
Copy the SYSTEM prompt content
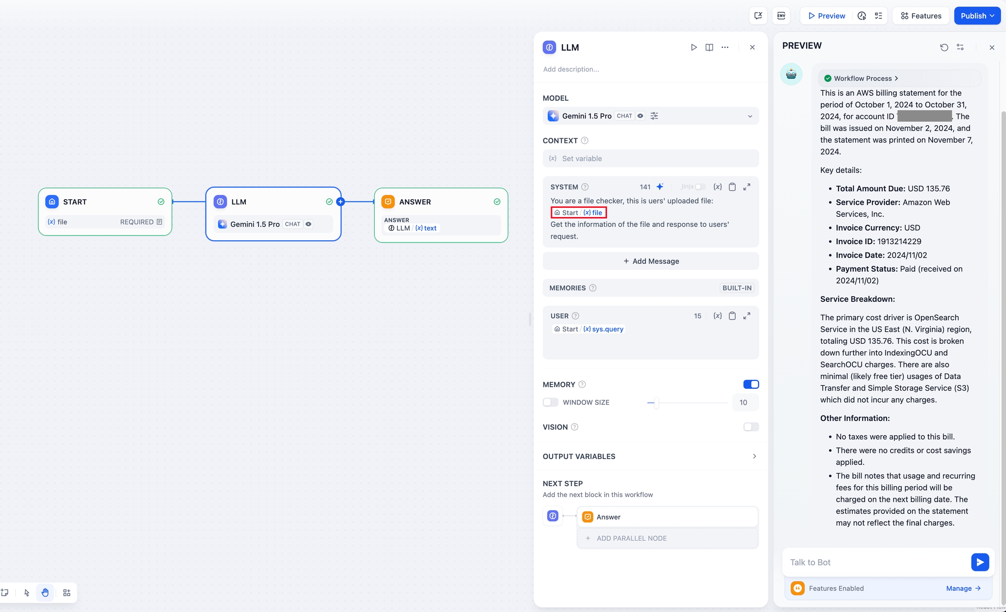click(732, 187)
